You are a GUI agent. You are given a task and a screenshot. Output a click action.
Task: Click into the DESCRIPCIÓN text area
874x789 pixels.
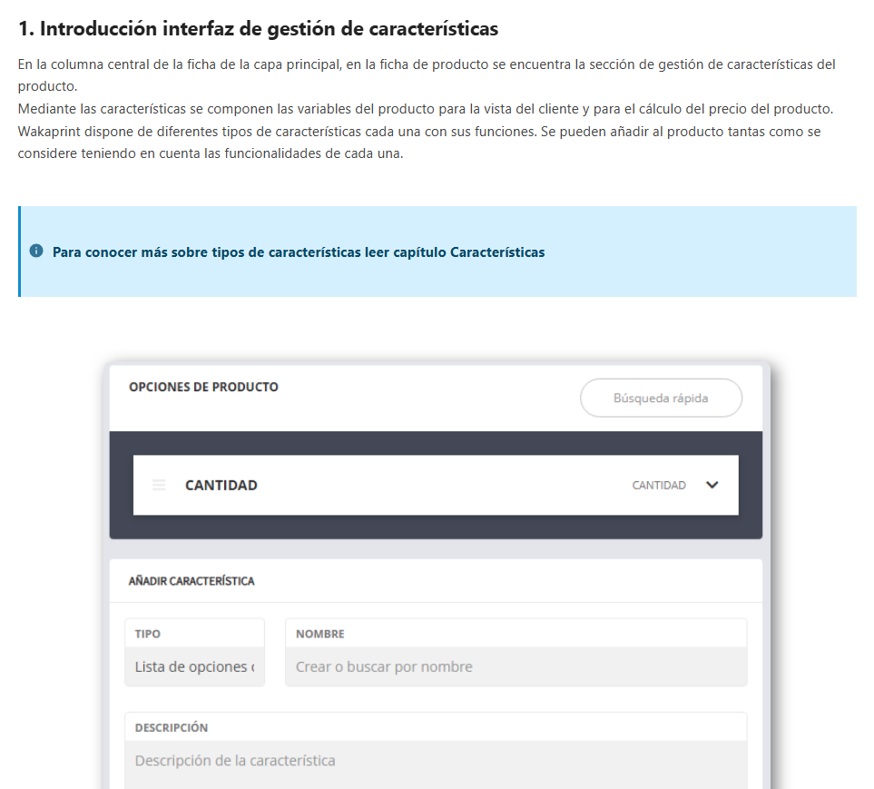(436, 761)
